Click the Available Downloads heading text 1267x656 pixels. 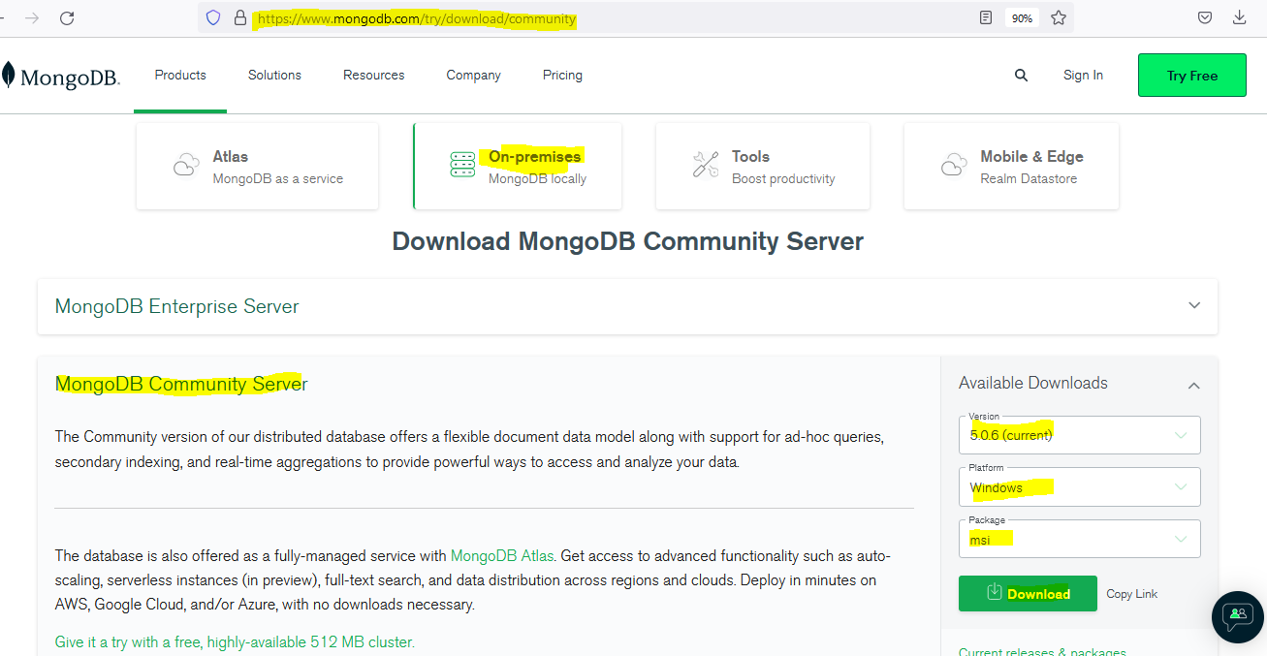[x=1033, y=383]
